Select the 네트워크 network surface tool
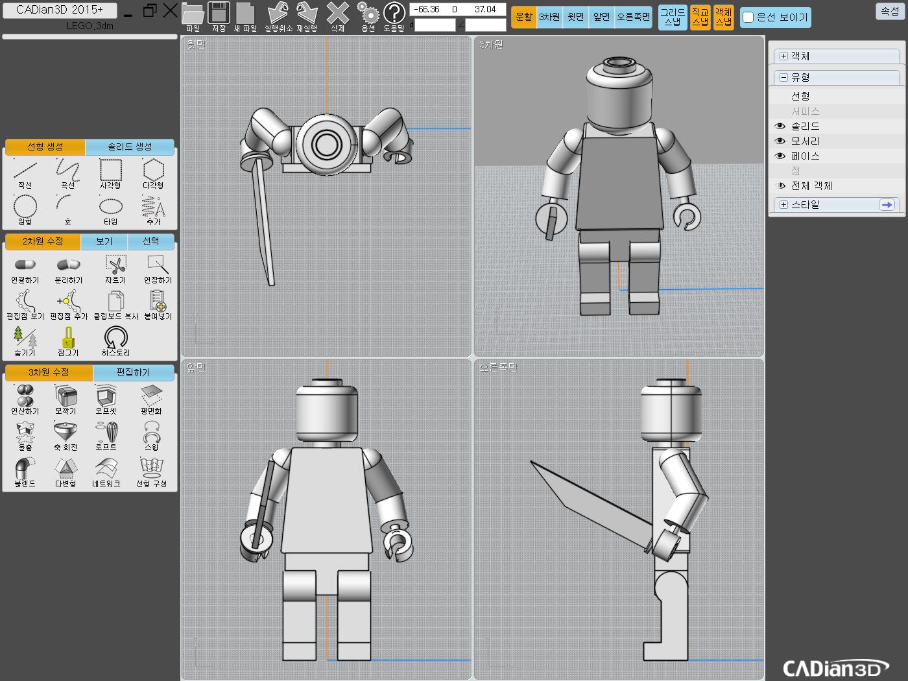Screen dimensions: 908x681 pos(106,471)
